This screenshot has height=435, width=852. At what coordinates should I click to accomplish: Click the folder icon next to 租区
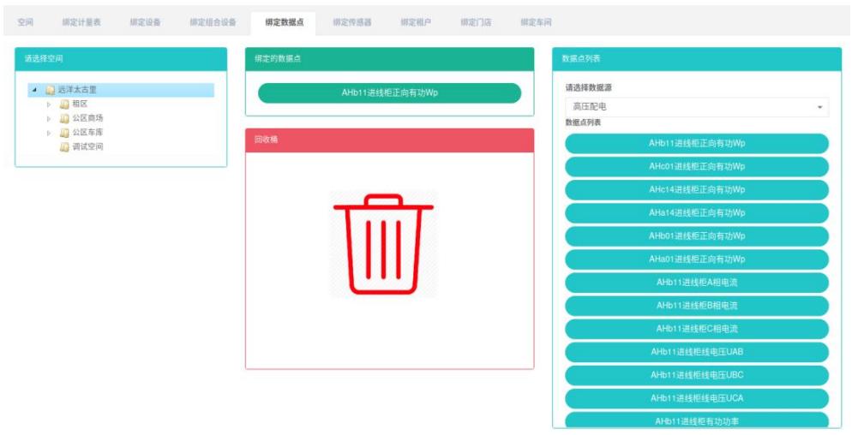(64, 104)
